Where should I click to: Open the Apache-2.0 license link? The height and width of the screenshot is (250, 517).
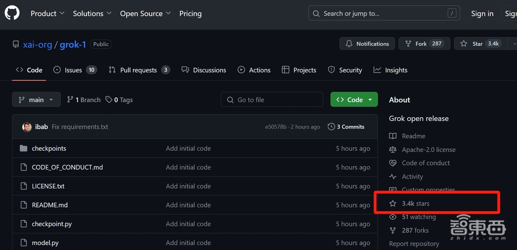coord(429,150)
